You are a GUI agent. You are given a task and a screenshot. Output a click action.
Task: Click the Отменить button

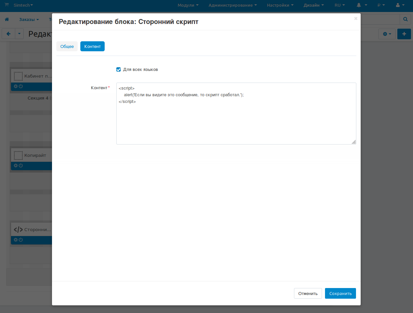pos(308,293)
